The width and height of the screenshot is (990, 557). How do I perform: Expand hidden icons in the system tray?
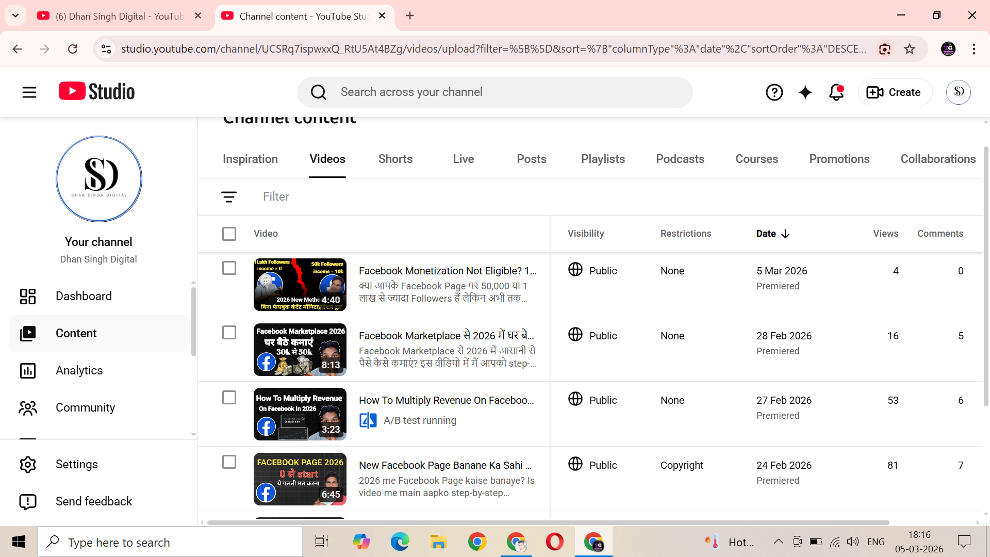[778, 542]
